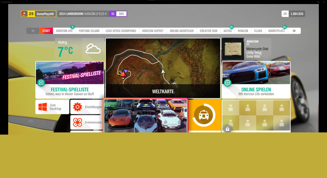The image size is (327, 178).
Task: Click the orange settings gear icon
Action: point(77,107)
